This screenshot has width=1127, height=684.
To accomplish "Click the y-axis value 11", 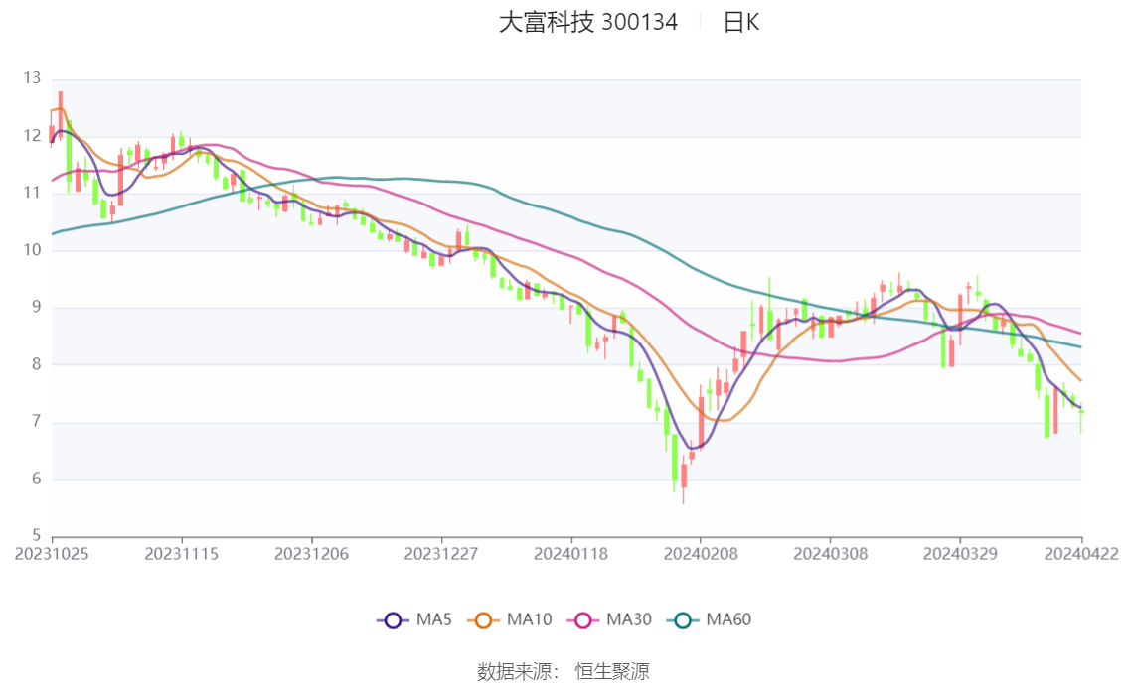I will pos(32,193).
